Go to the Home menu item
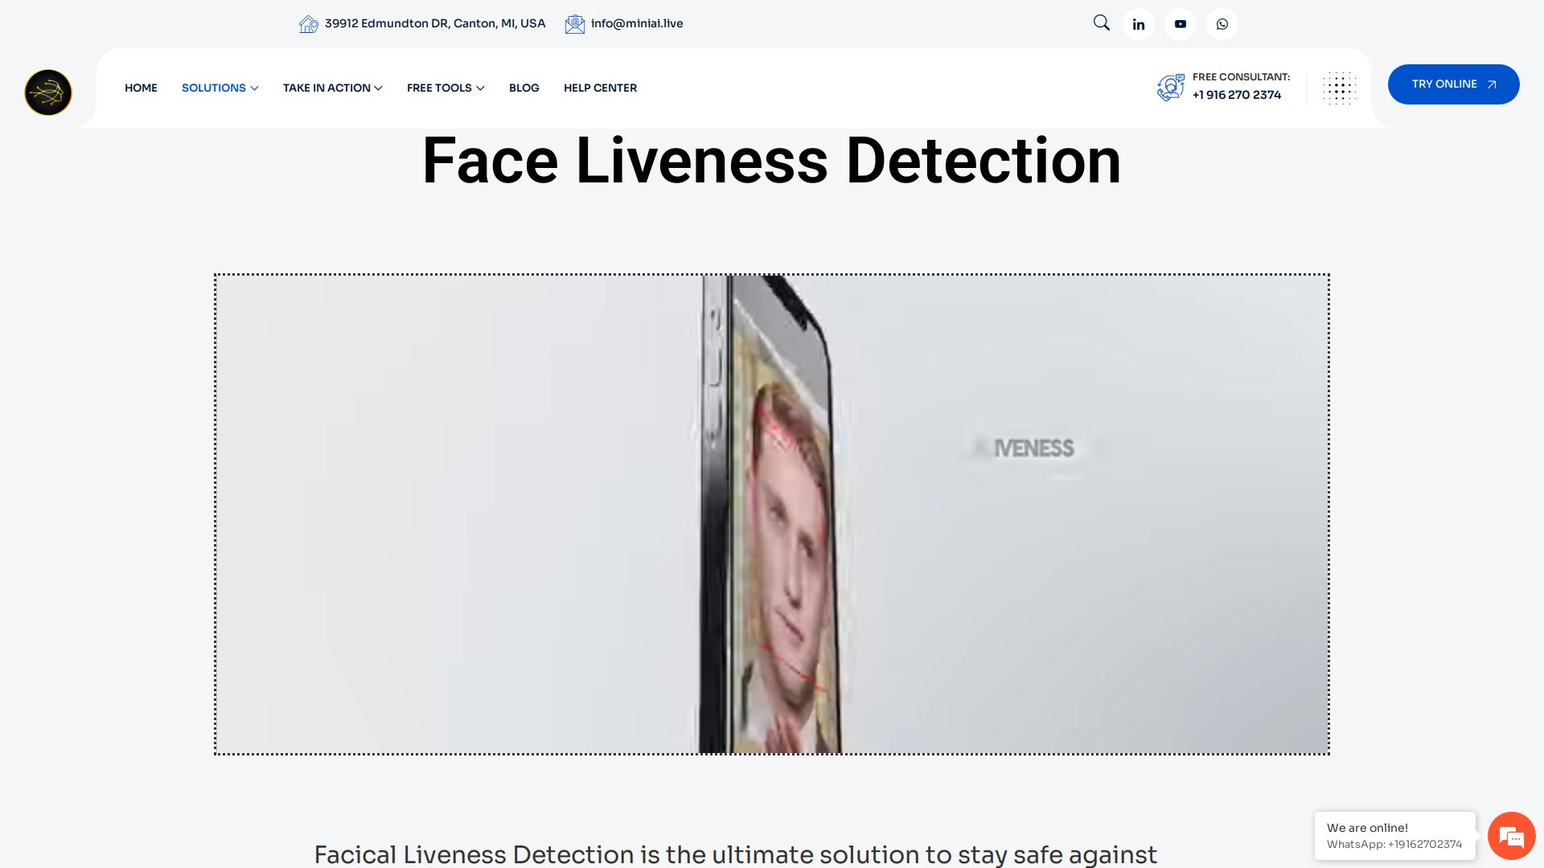1544x868 pixels. (x=141, y=88)
